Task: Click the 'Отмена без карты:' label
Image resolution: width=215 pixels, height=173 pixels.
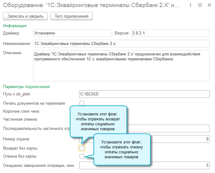Action: click(x=20, y=156)
